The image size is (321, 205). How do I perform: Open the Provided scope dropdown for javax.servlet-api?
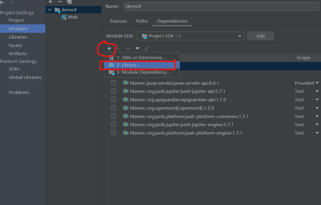pyautogui.click(x=317, y=83)
